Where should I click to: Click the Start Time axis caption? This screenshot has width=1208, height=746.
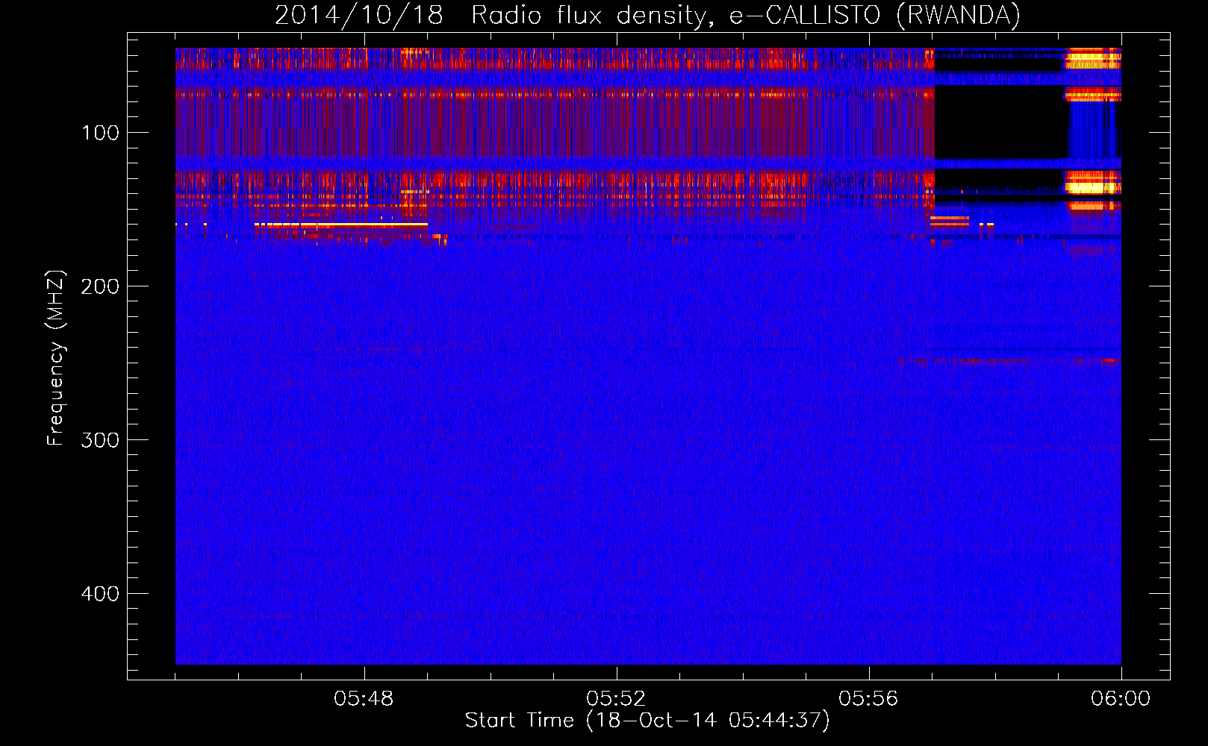(647, 720)
